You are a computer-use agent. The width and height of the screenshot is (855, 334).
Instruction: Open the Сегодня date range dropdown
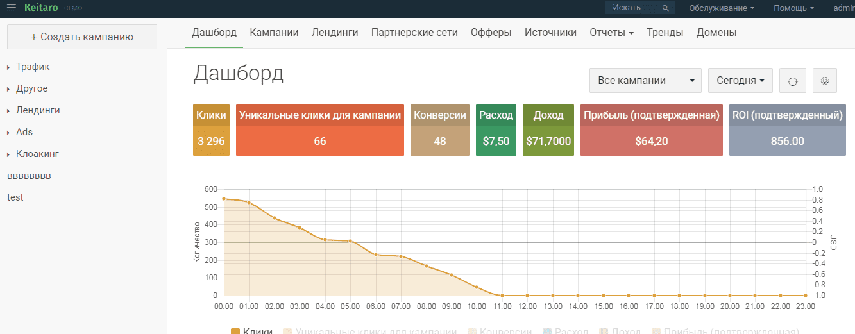tap(740, 81)
